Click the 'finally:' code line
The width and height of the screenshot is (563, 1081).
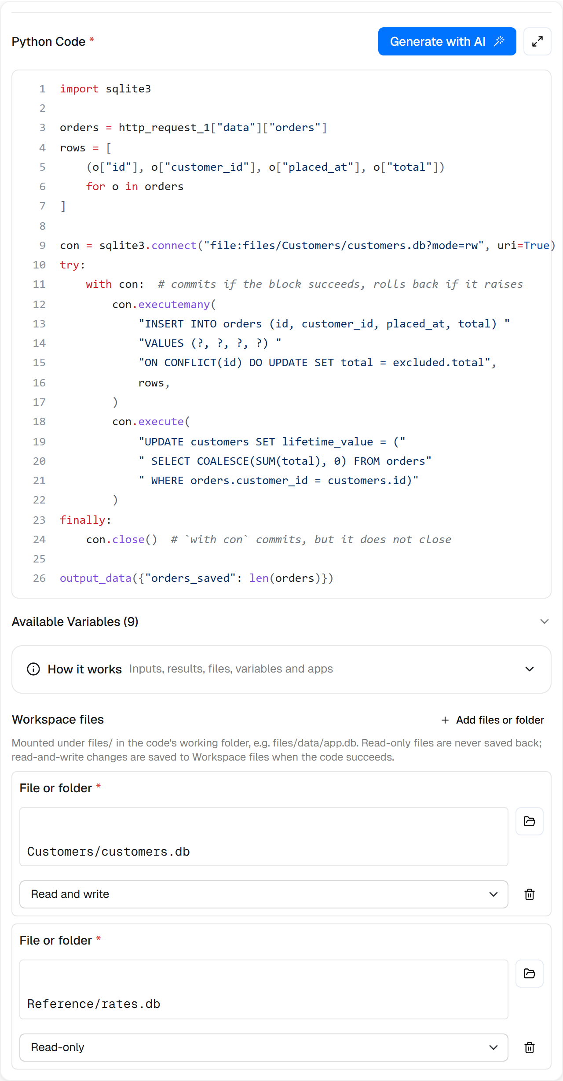pos(85,520)
